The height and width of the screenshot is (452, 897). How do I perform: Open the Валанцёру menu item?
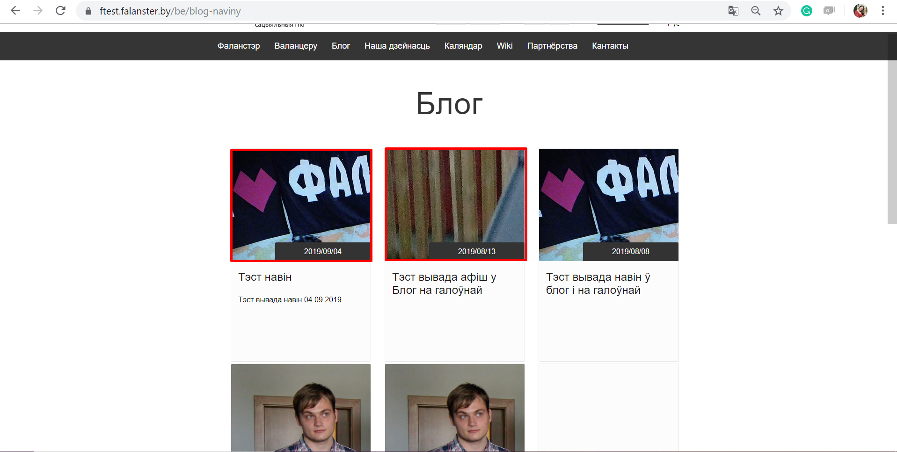tap(296, 46)
